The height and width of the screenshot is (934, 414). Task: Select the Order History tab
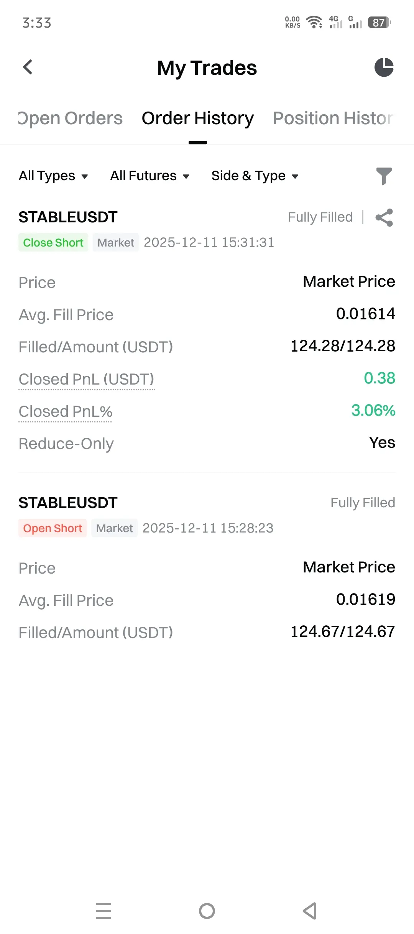click(198, 118)
